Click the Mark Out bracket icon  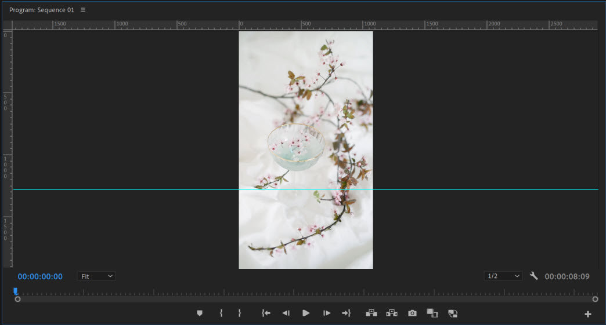pyautogui.click(x=240, y=313)
